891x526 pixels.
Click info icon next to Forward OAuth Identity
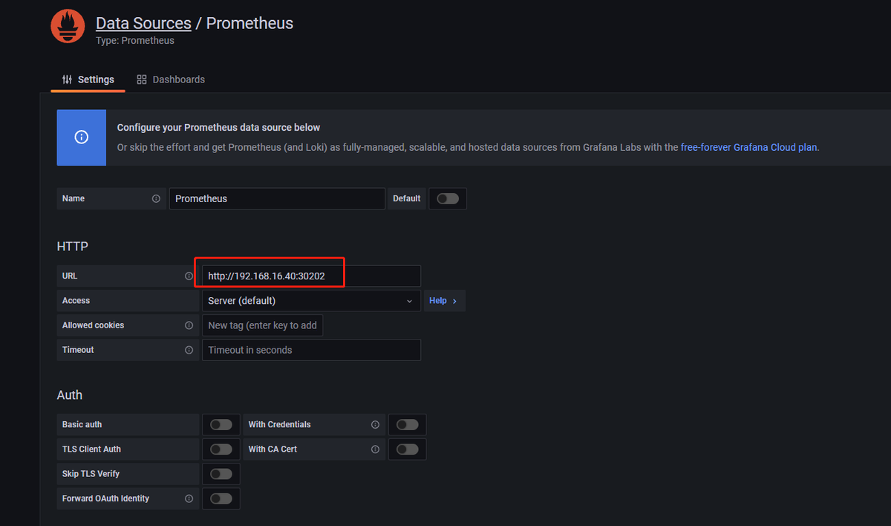(x=189, y=499)
